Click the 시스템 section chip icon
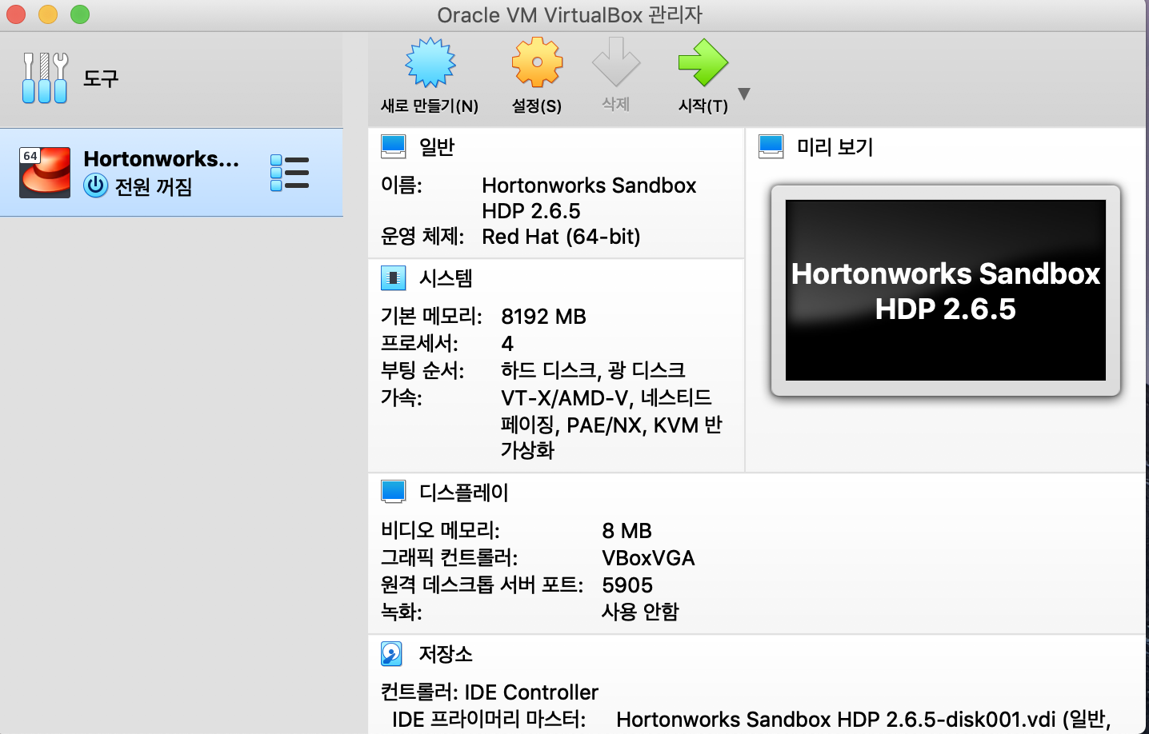This screenshot has width=1149, height=734. point(393,277)
